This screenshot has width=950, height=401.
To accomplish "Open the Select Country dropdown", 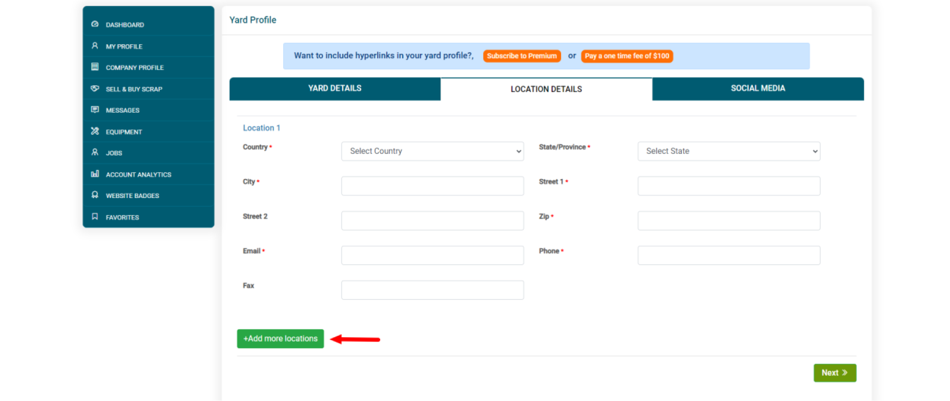I will [432, 151].
